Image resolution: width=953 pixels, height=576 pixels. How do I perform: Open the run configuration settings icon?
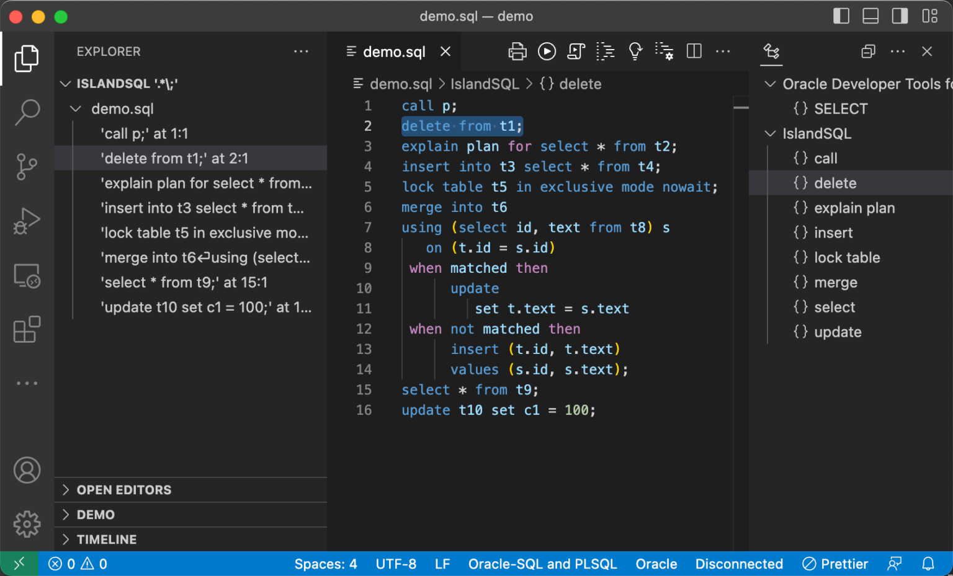(664, 51)
